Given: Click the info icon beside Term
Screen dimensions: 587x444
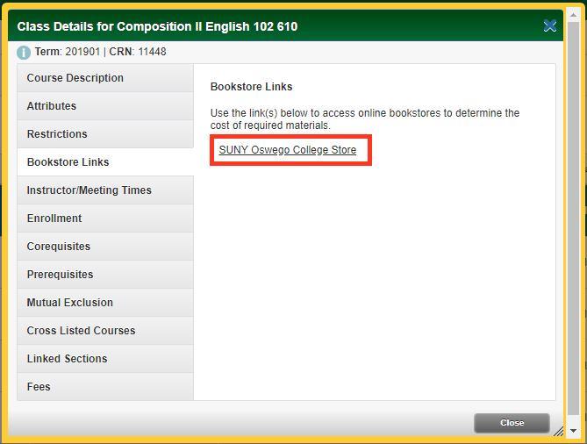Looking at the screenshot, I should click(24, 53).
